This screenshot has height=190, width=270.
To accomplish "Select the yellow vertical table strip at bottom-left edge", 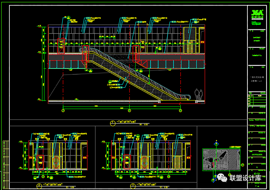I will tap(5, 164).
